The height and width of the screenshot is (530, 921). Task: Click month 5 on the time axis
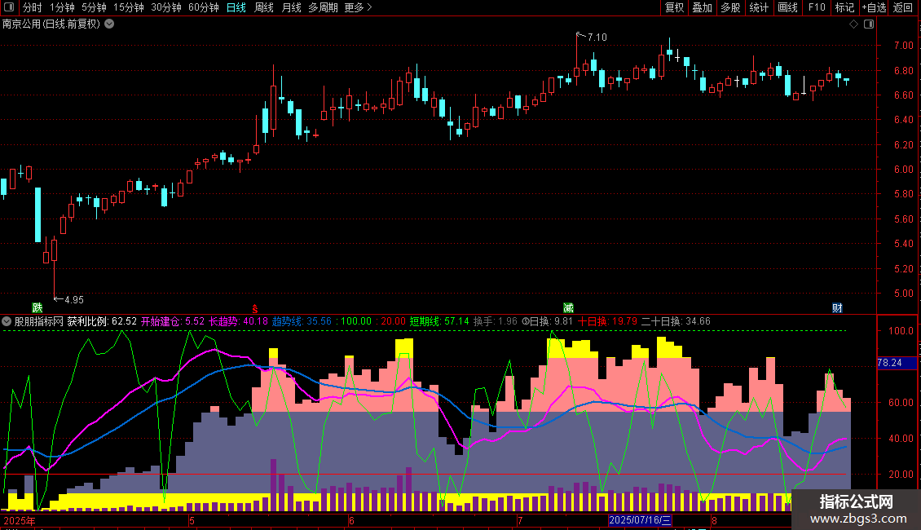coord(192,520)
